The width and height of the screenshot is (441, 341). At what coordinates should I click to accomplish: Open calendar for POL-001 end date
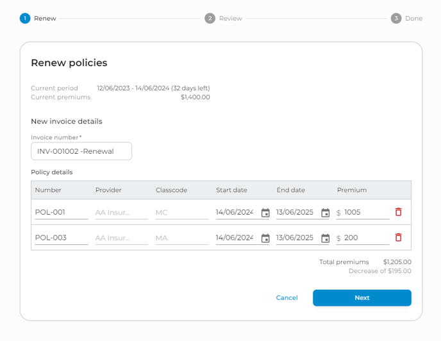325,212
